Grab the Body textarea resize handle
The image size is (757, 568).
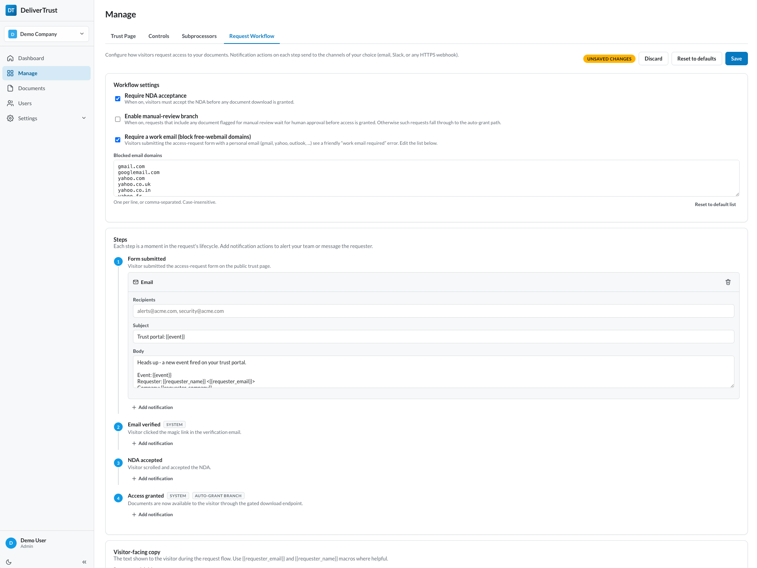pos(732,386)
